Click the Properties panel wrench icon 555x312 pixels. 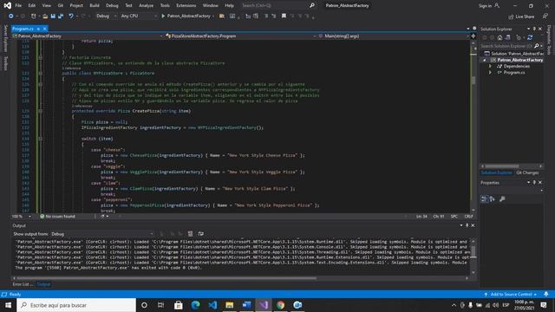tap(502, 199)
